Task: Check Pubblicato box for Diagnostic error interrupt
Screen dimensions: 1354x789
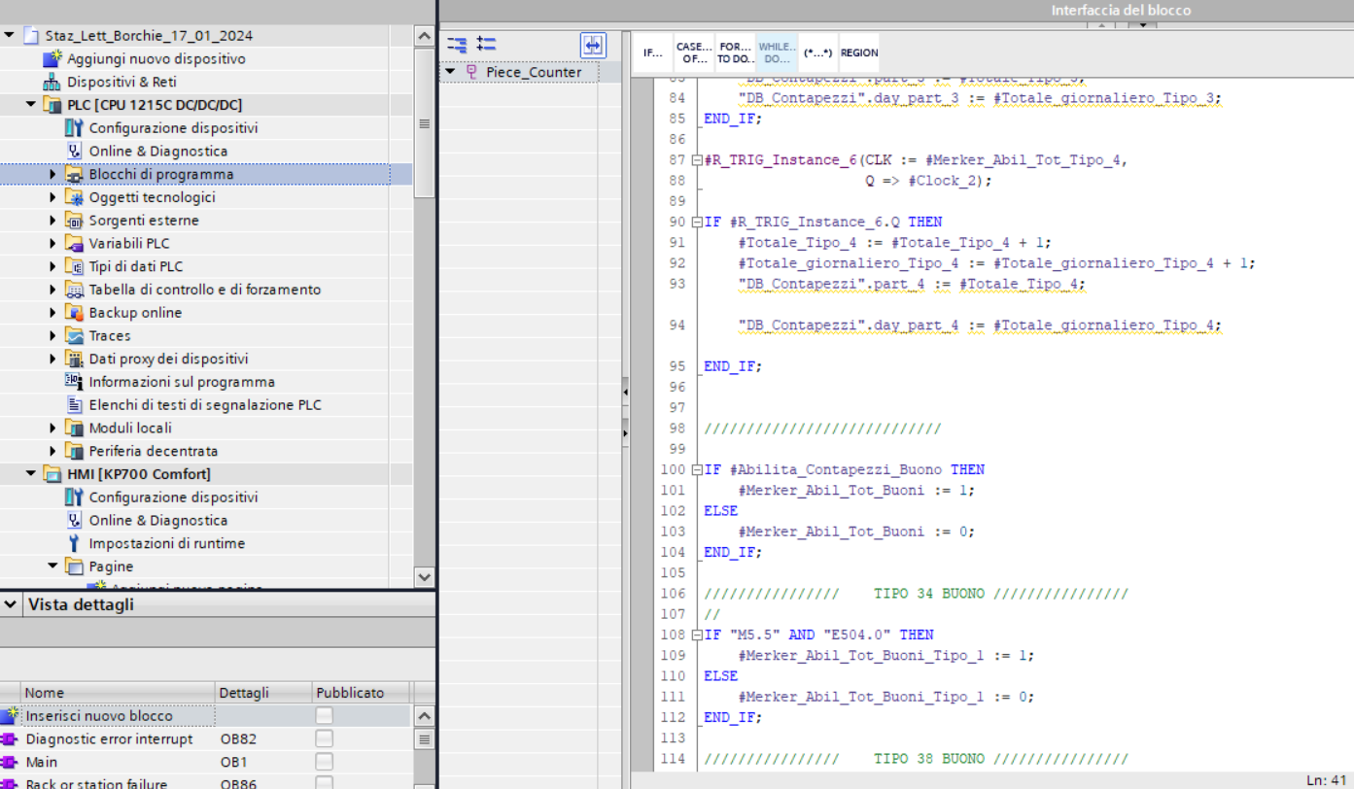Action: pyautogui.click(x=324, y=739)
